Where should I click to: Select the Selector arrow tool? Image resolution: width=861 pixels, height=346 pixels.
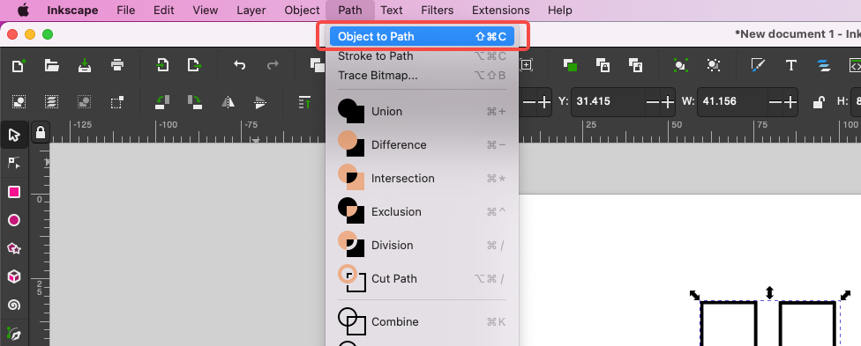coord(14,135)
